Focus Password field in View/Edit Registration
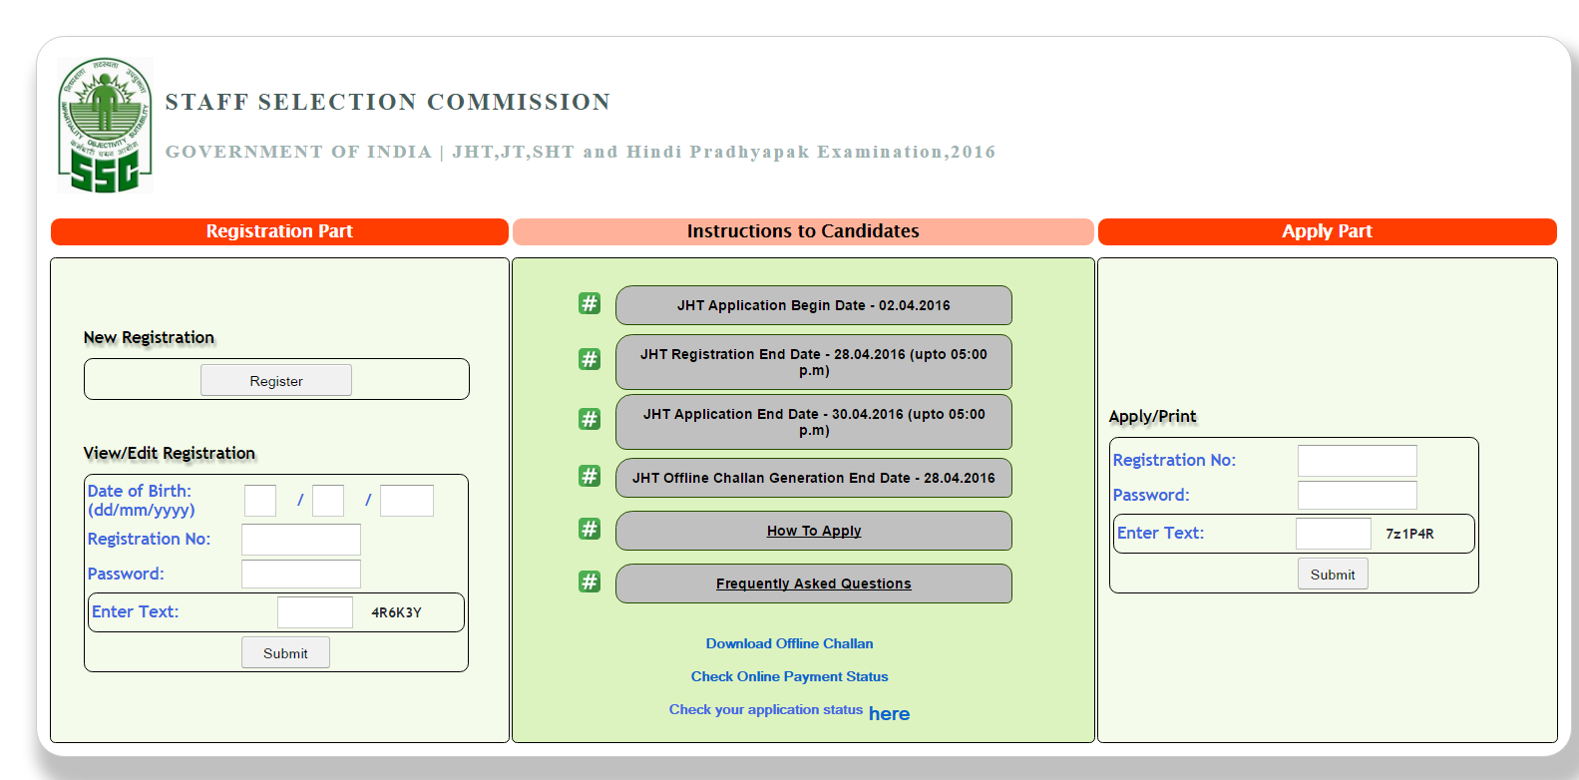 pos(301,574)
